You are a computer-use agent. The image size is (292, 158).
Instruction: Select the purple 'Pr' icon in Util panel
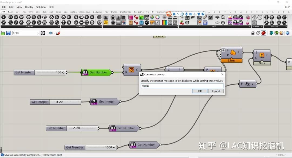click(x=230, y=22)
